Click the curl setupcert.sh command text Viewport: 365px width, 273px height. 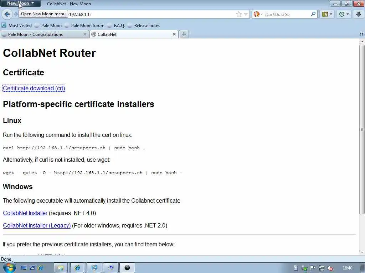(x=74, y=148)
